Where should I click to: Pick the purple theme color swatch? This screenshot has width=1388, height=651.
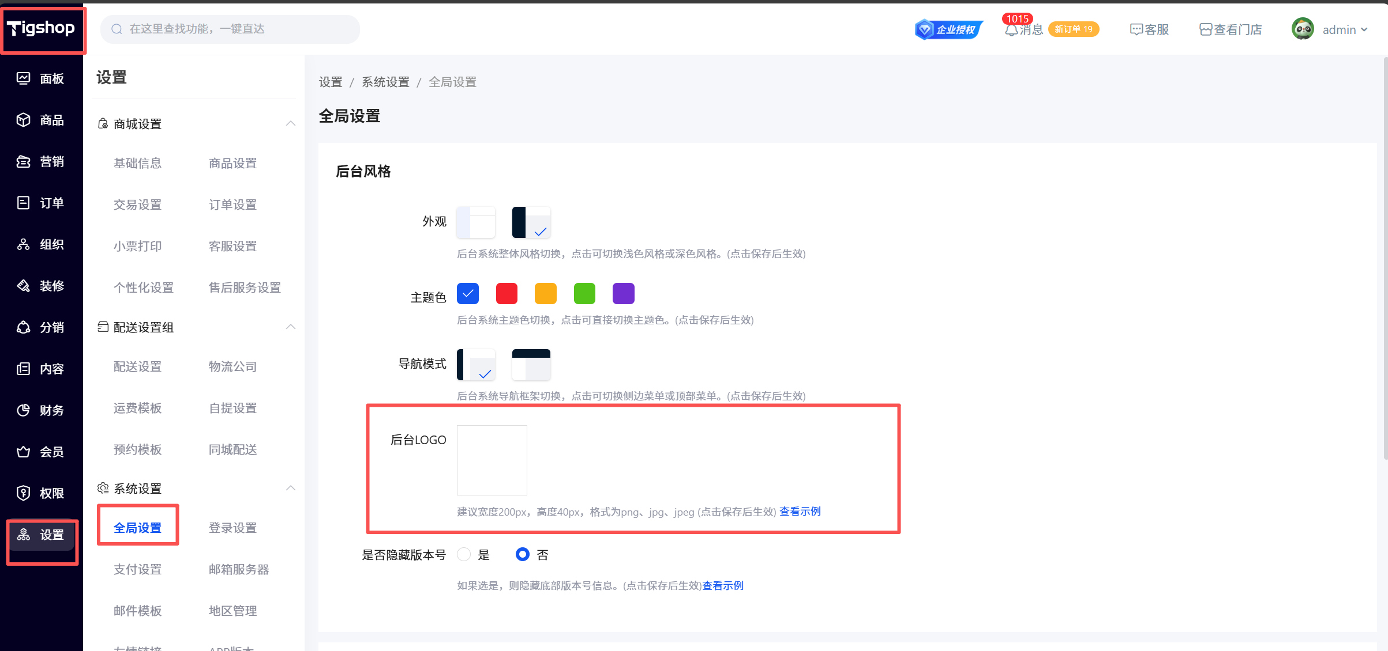coord(623,293)
